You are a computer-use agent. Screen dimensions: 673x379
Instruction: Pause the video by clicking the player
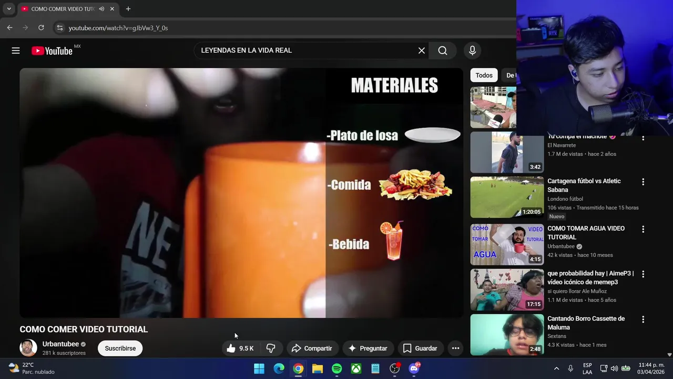pos(241,193)
